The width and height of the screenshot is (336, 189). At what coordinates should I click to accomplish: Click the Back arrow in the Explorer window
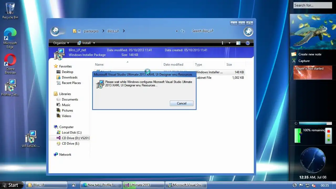(55, 31)
